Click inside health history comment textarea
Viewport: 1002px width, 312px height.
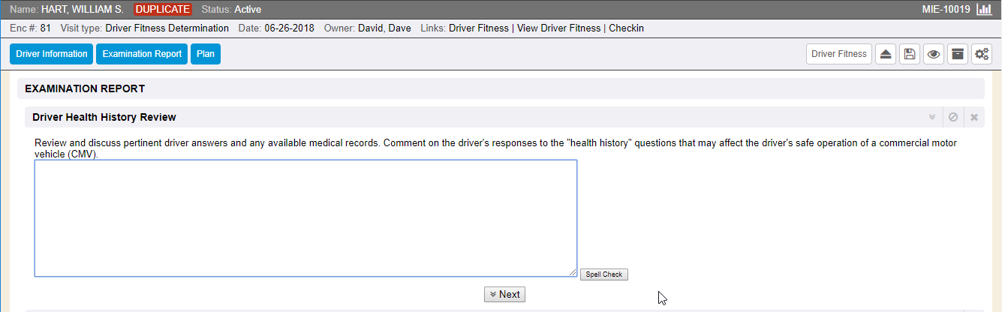[305, 217]
